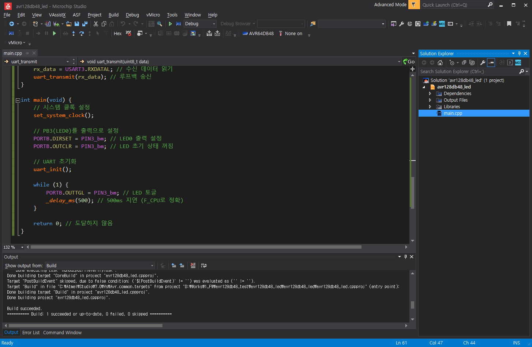Click Collapse All icon in Solution Explorer
Screen dimensions: 532x347
[x=464, y=63]
